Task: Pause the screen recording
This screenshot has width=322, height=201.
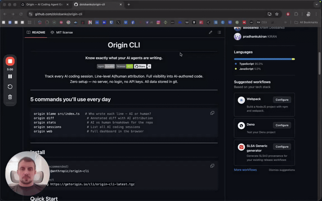Action: pyautogui.click(x=10, y=76)
